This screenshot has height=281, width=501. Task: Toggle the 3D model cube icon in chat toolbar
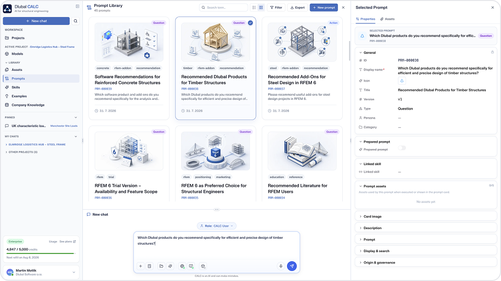click(x=203, y=266)
